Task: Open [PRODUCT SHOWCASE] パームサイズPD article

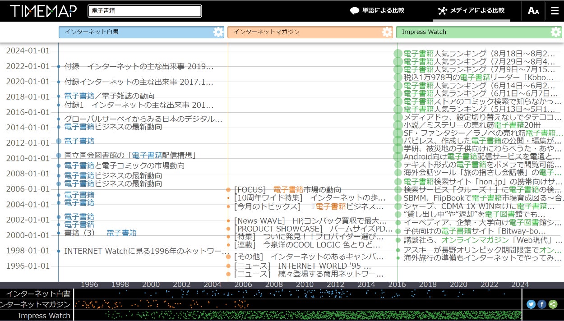Action: (313, 229)
